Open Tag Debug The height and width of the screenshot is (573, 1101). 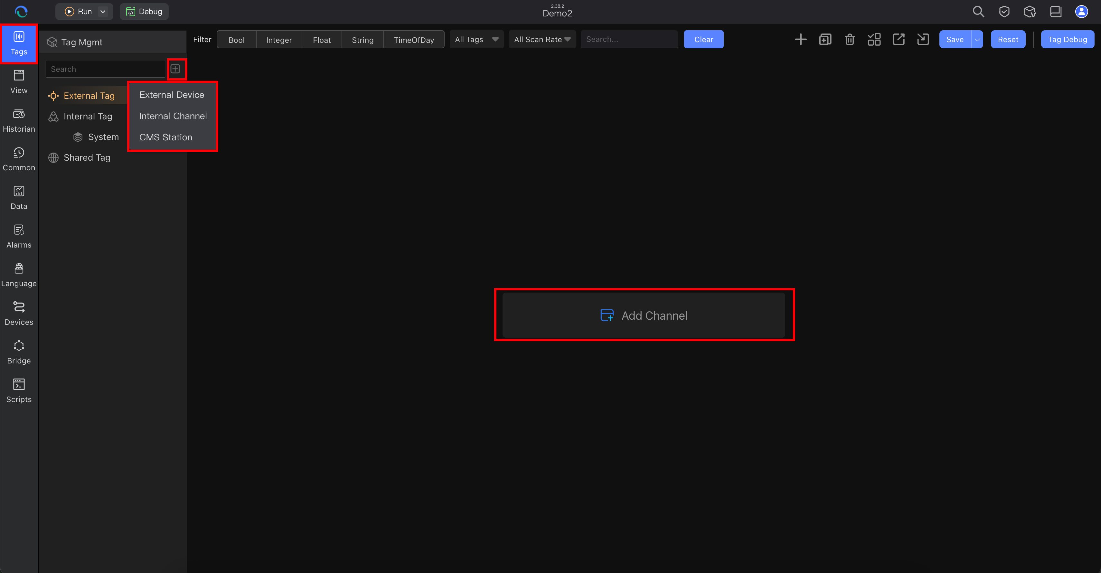[x=1067, y=39]
